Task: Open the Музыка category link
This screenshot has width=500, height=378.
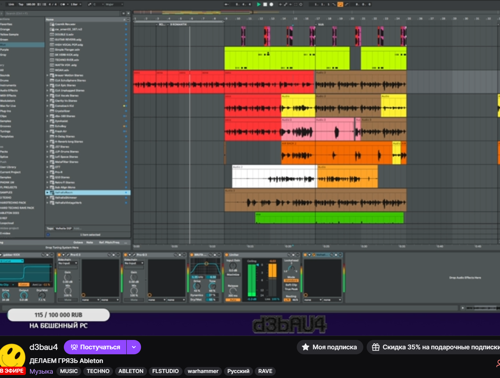Action: point(41,371)
